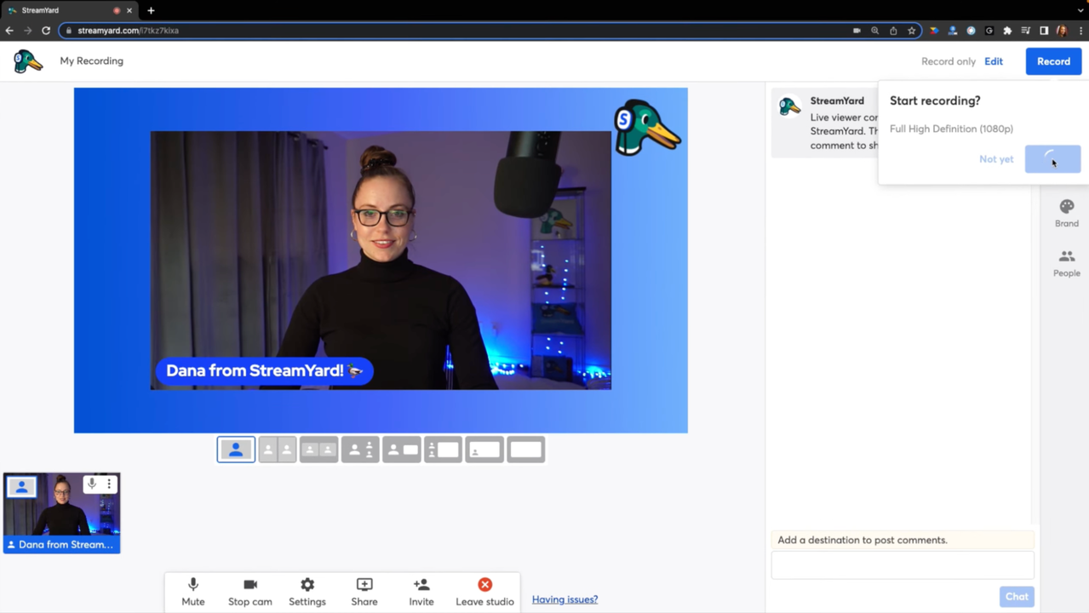Toggle mic on Dana's participant thumbnail
Screen dimensions: 1089x613
[x=92, y=484]
